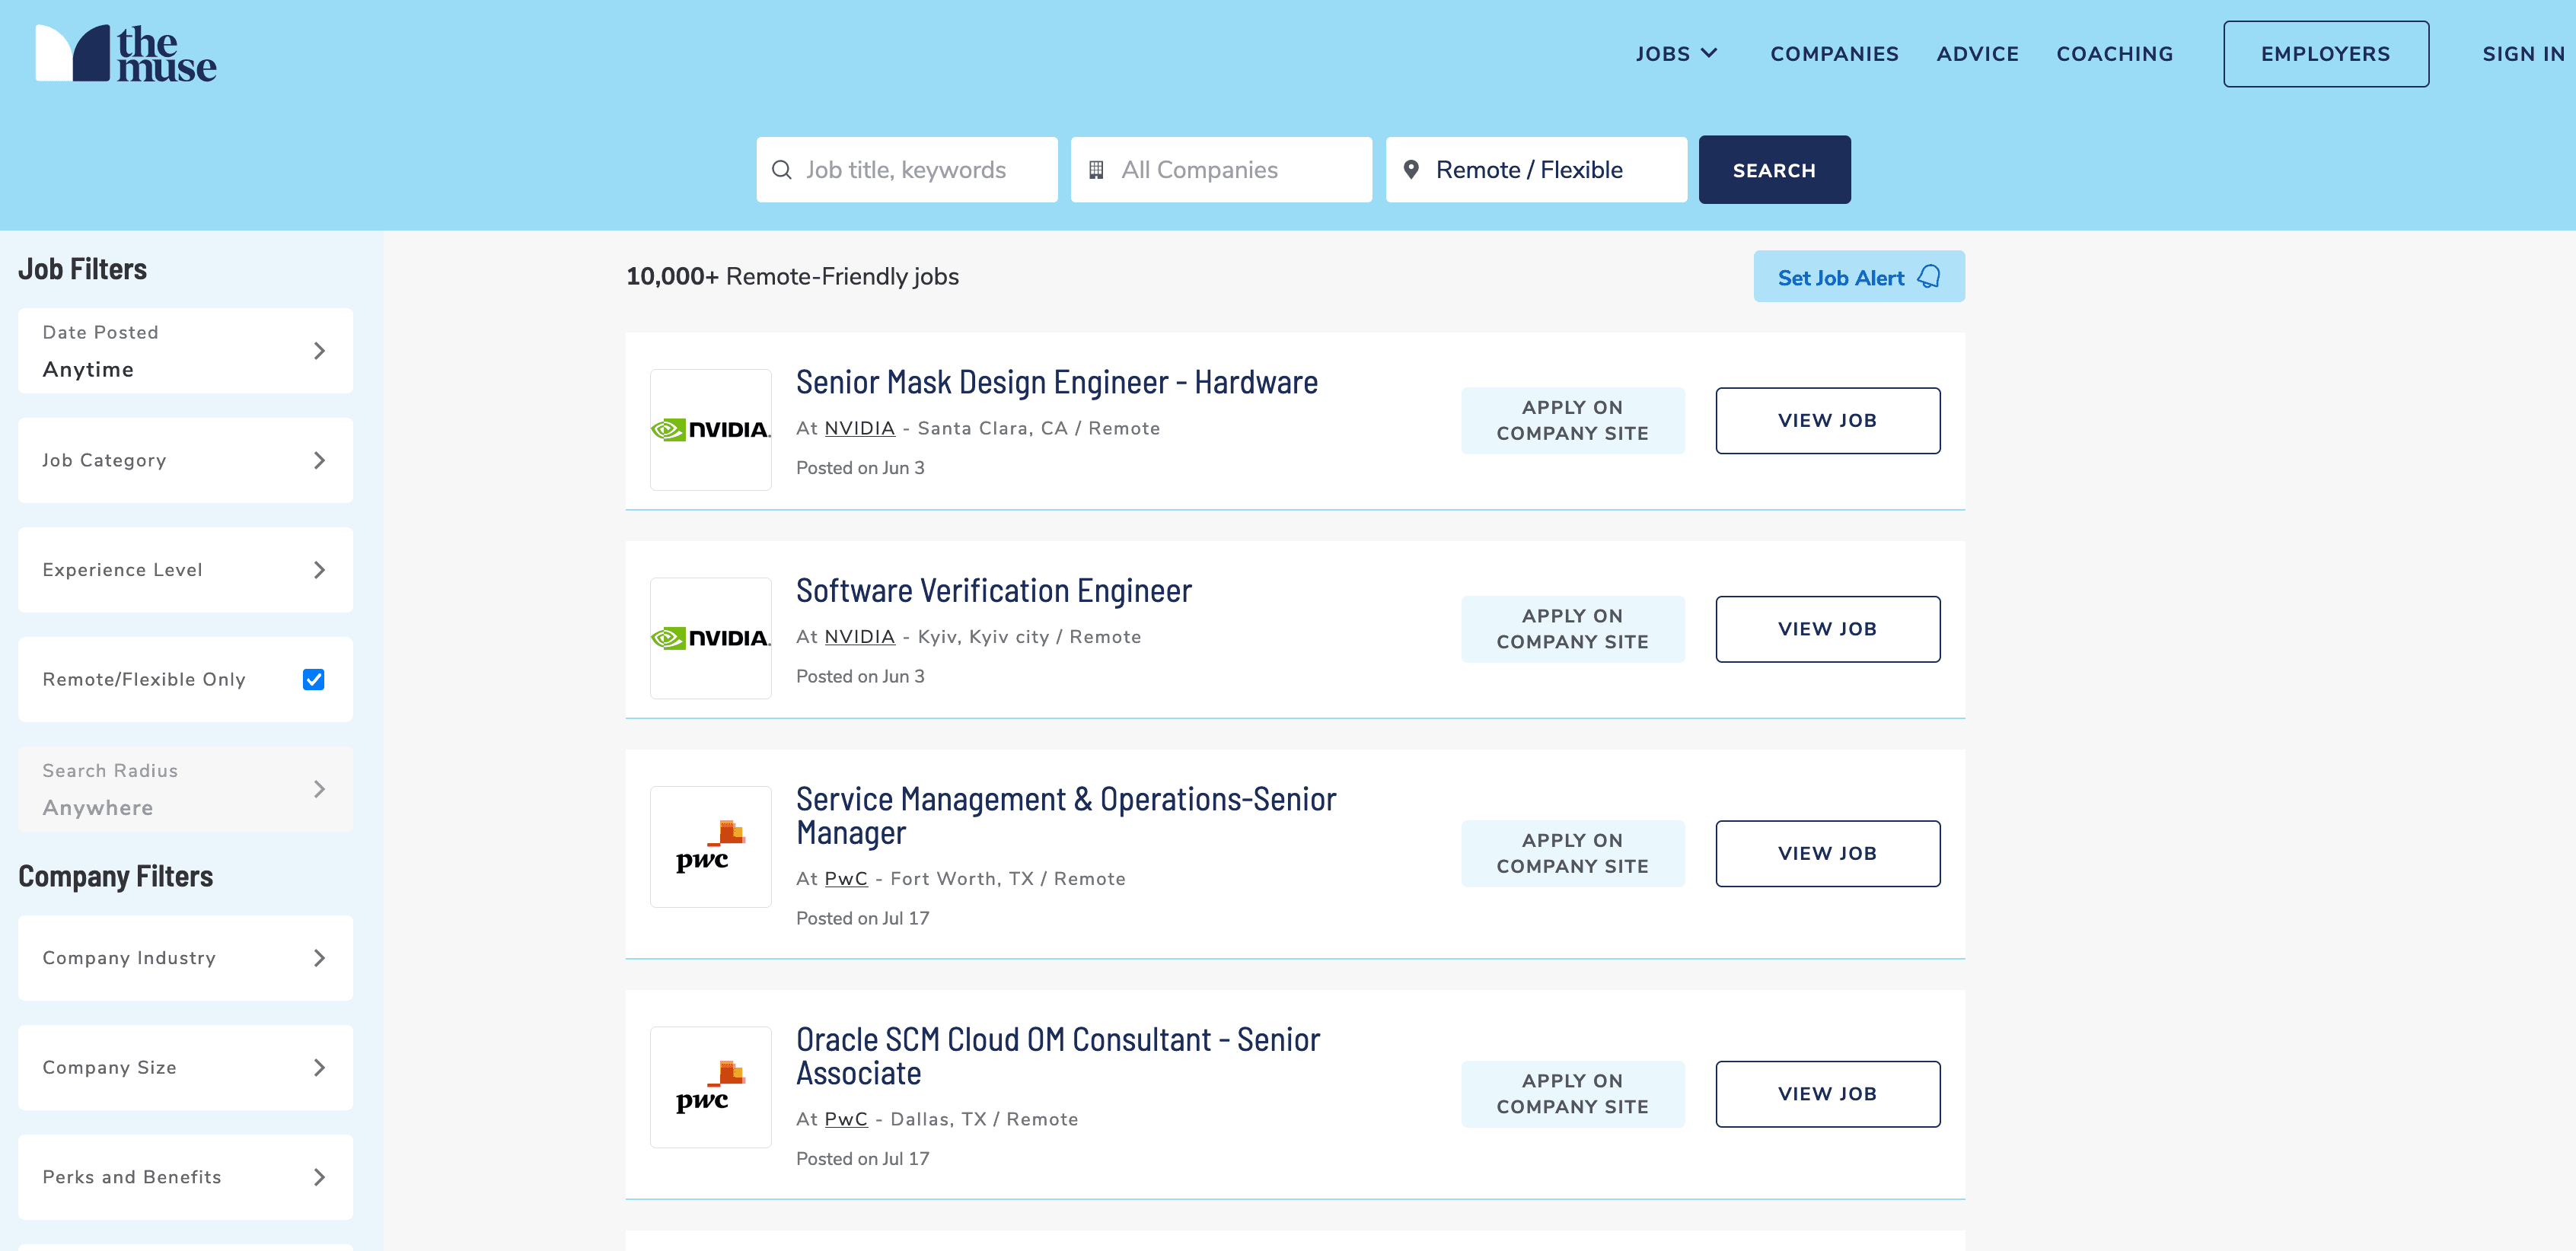This screenshot has width=2576, height=1251.
Task: Open the Companies nav item
Action: pos(1834,54)
